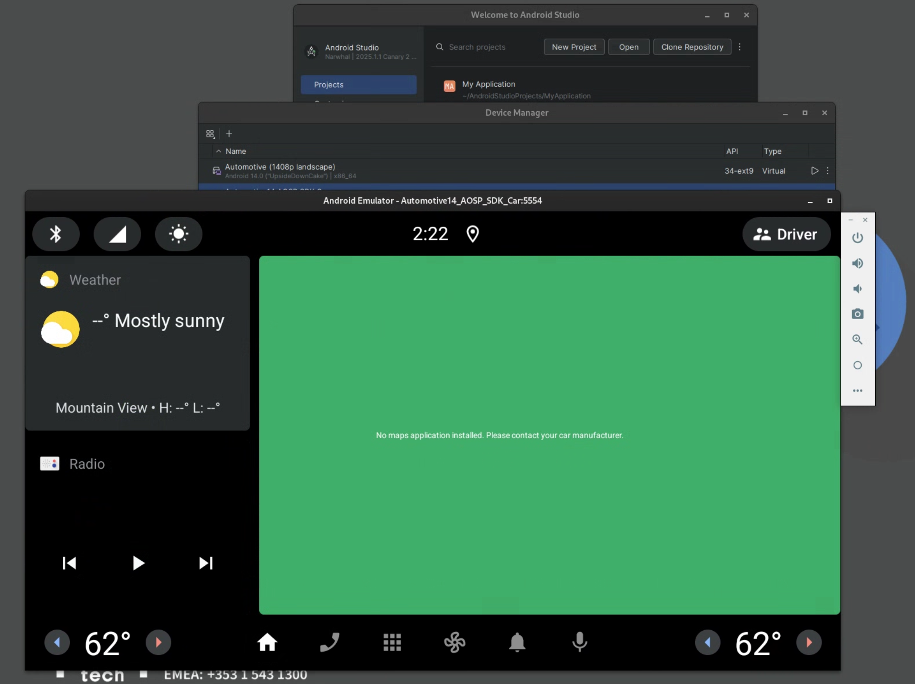Screen dimensions: 915x684
Task: Go to the car home screen
Action: (x=267, y=642)
